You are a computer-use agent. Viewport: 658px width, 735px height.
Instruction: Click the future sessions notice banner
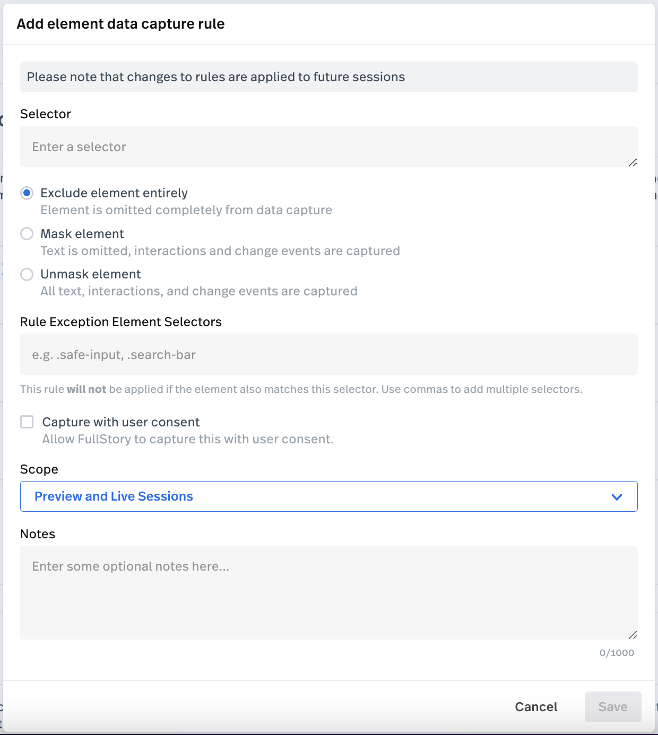point(328,77)
